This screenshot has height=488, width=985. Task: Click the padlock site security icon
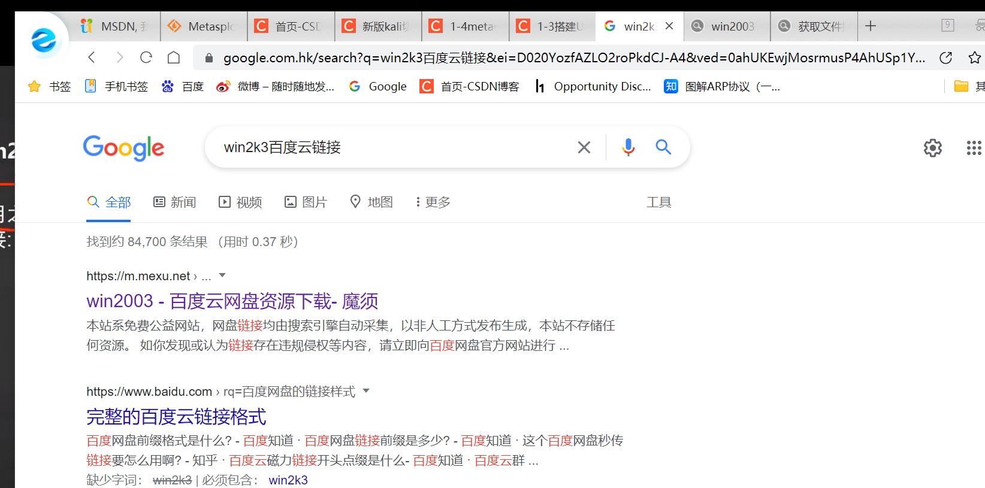209,58
